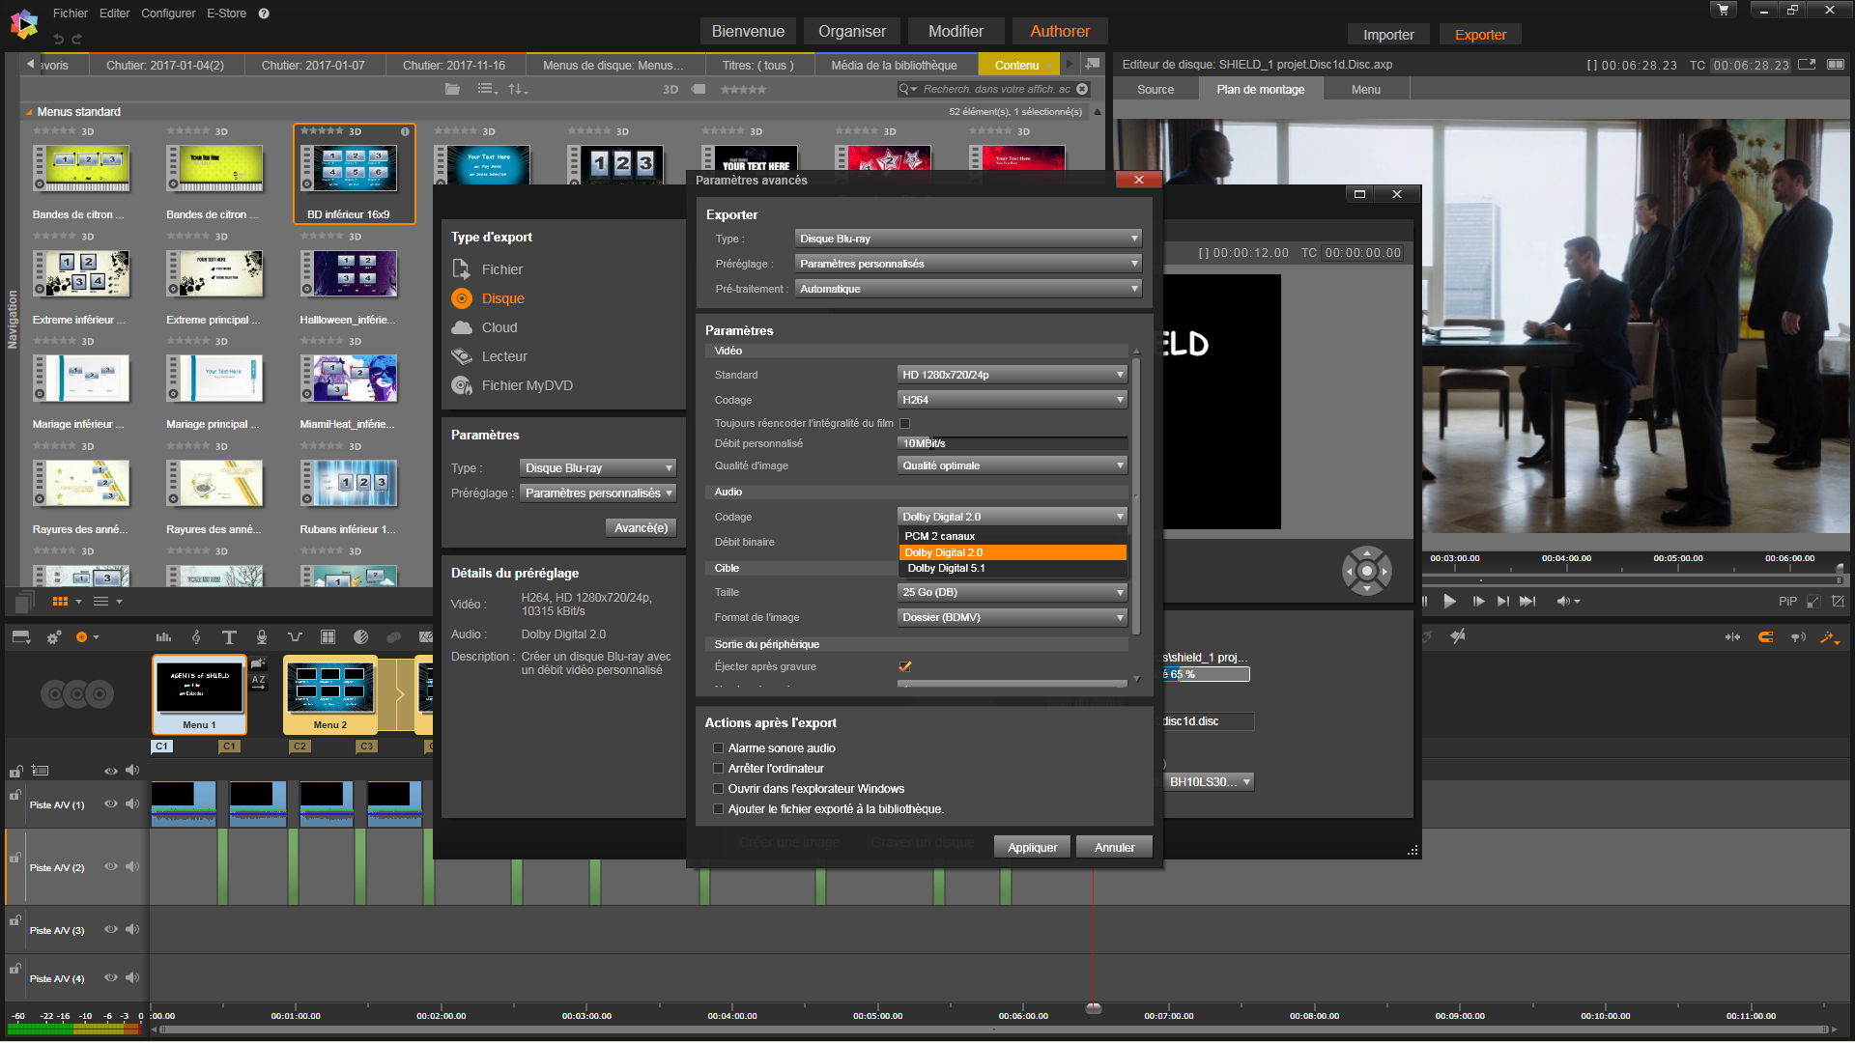Click the disc navigation control pad
1855x1043 pixels.
tap(1366, 571)
